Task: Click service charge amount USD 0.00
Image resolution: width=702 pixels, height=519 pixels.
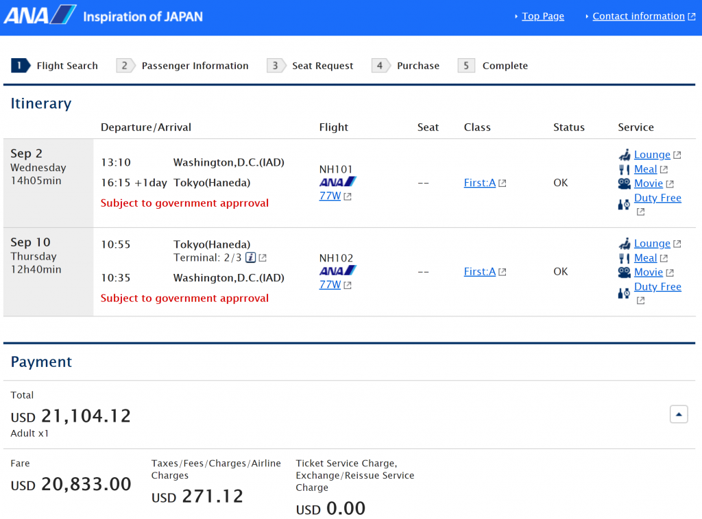Action: click(x=330, y=508)
